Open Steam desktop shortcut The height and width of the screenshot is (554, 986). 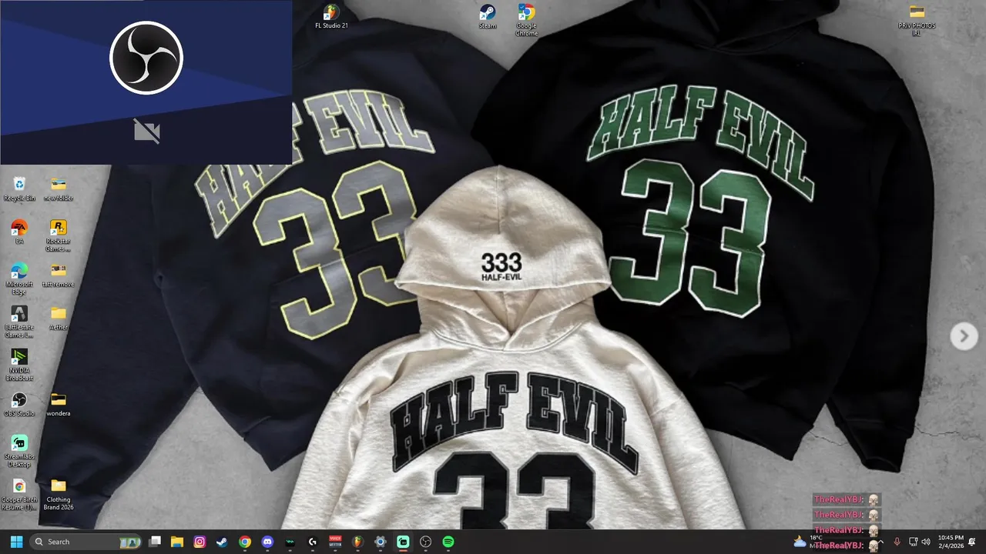click(488, 16)
